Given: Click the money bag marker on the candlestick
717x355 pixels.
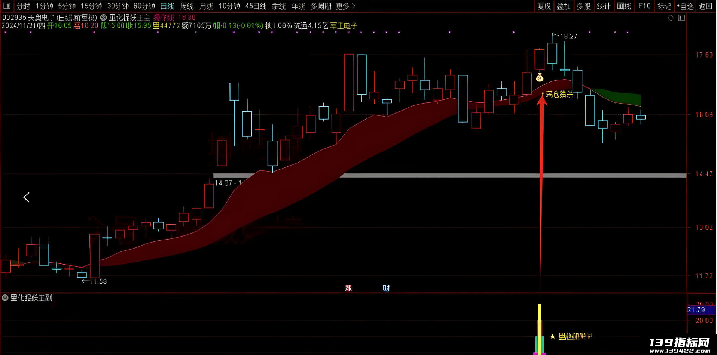Looking at the screenshot, I should 540,78.
